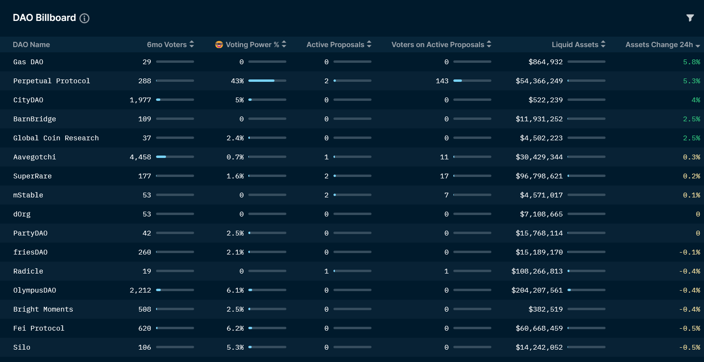Click PartyDAO liquid assets $15,768,114
Viewport: 704px width, 362px height.
[539, 233]
